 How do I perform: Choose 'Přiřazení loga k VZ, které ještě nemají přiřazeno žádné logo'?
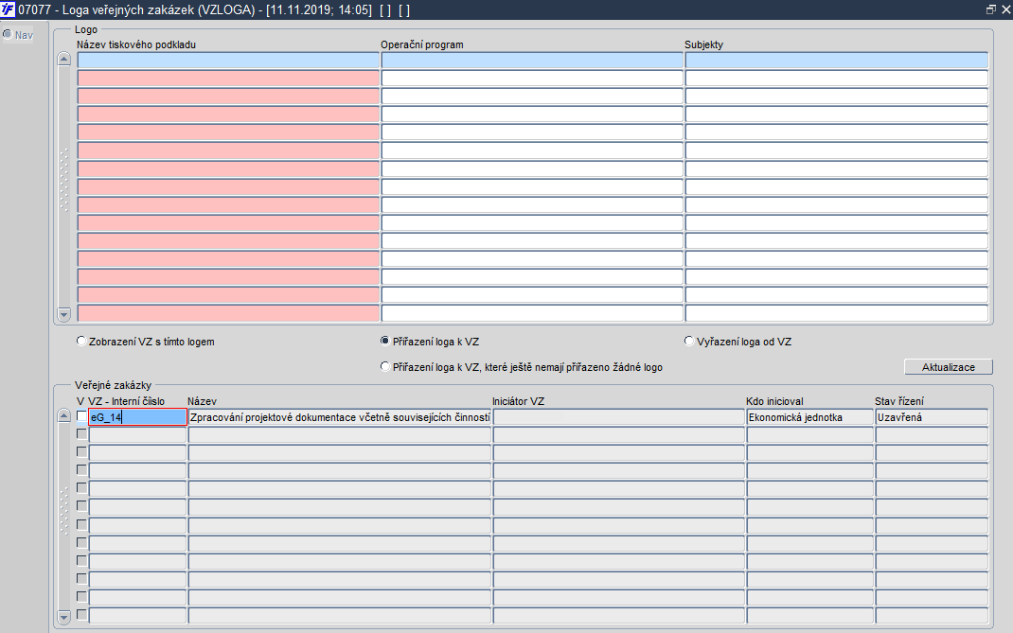point(385,366)
